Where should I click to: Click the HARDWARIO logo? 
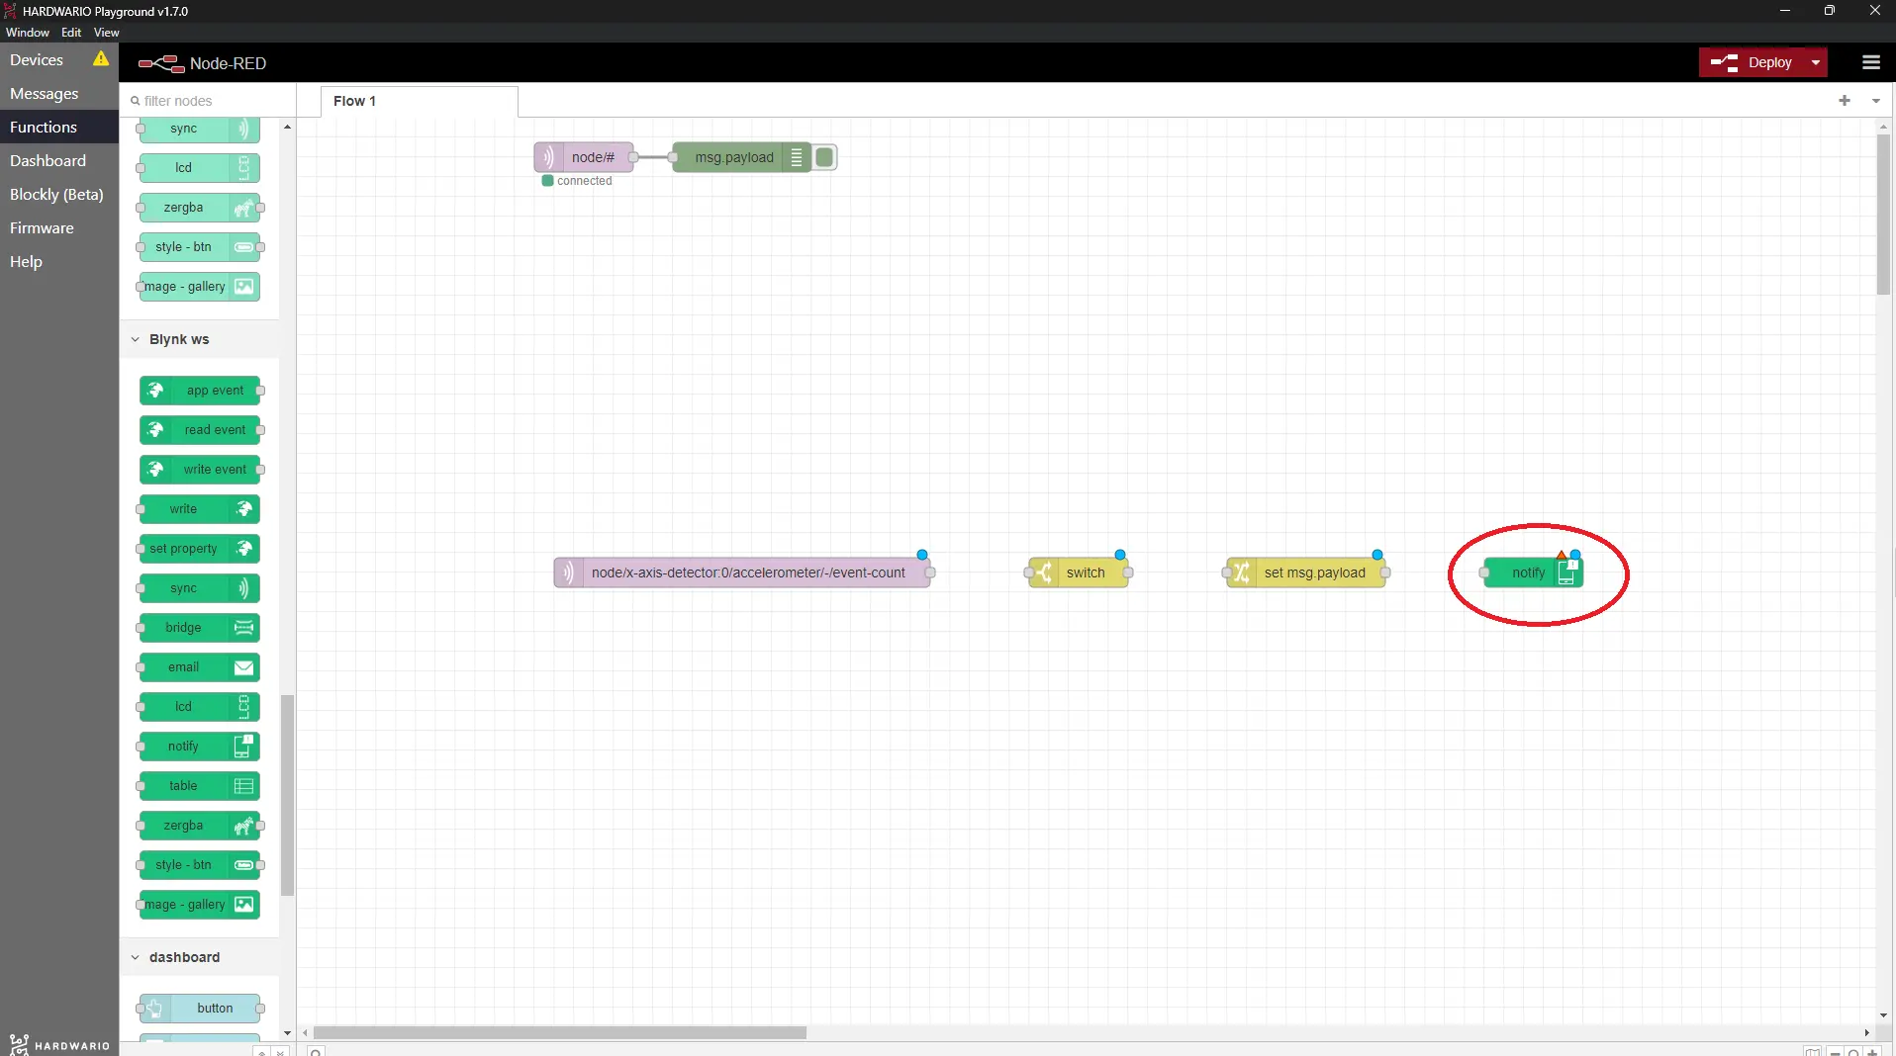click(59, 1044)
